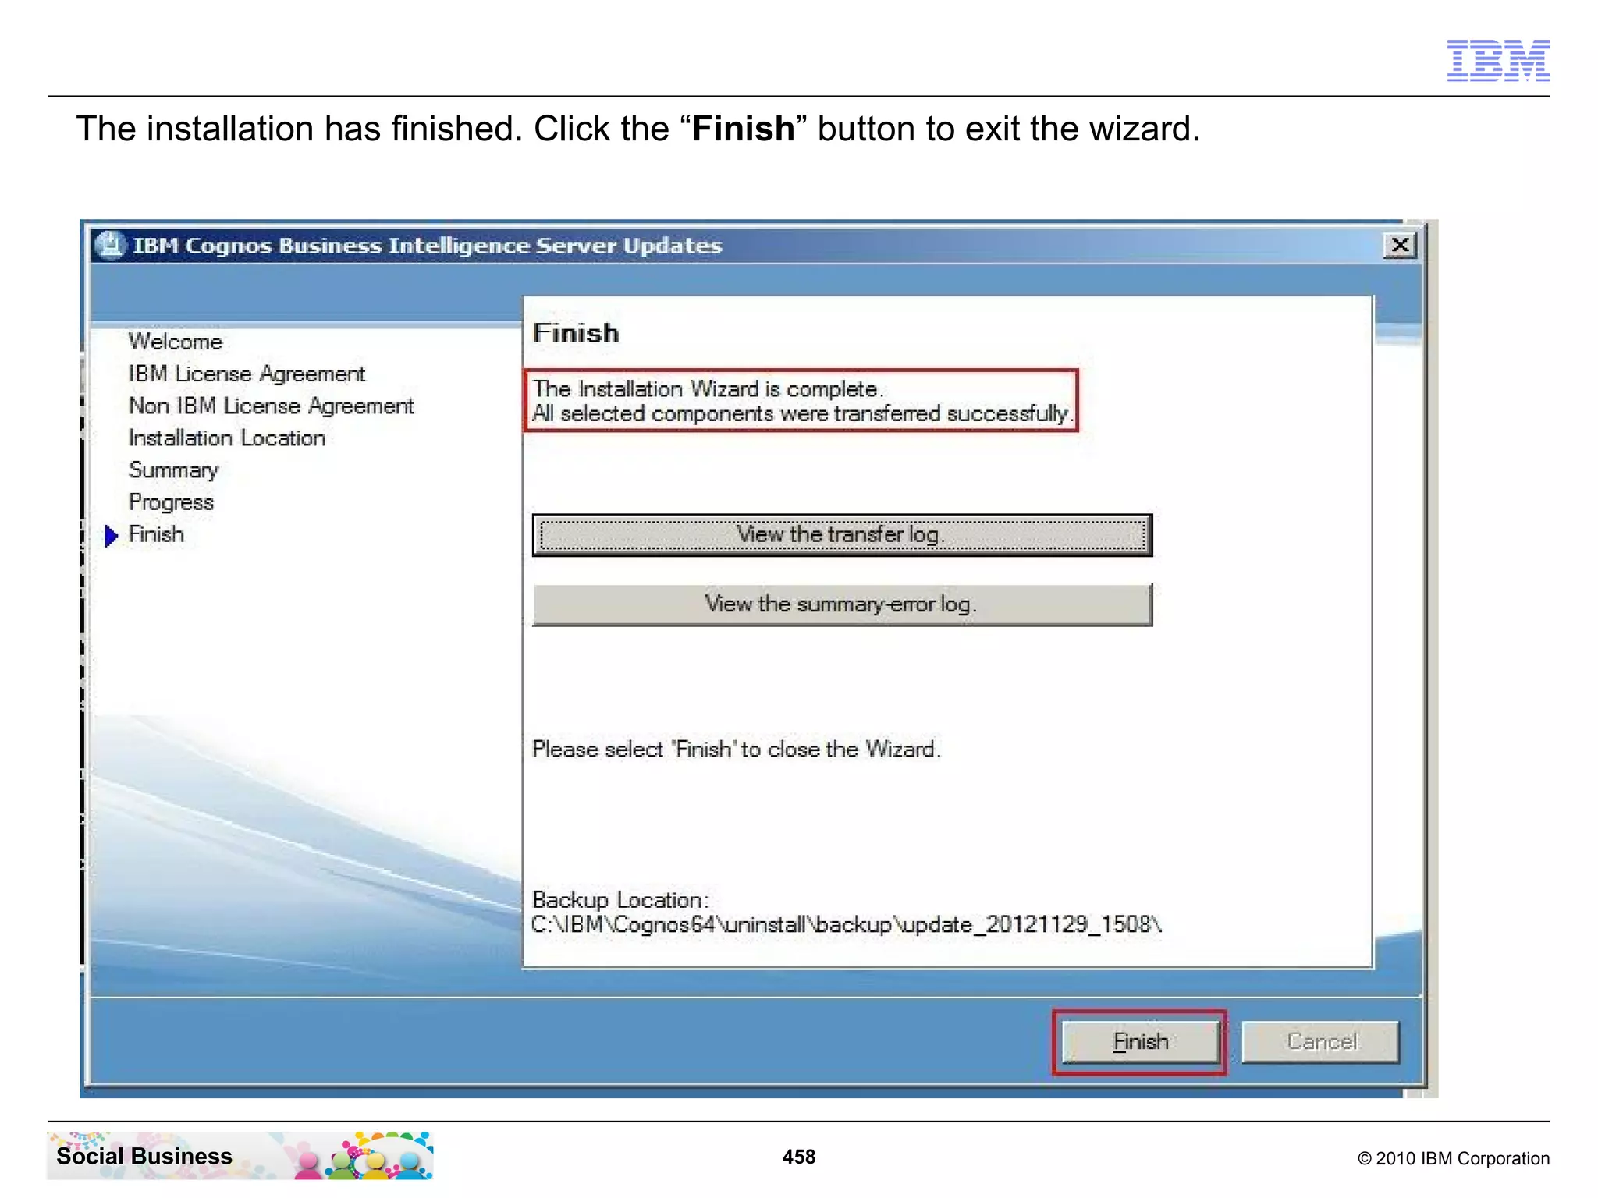Click the 'Backup Location:' label

pos(620,900)
